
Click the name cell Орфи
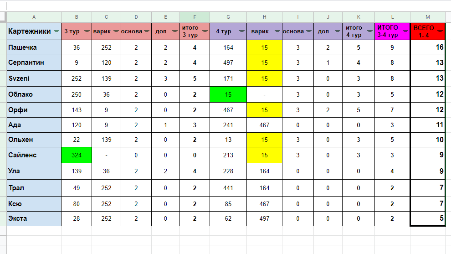click(34, 110)
